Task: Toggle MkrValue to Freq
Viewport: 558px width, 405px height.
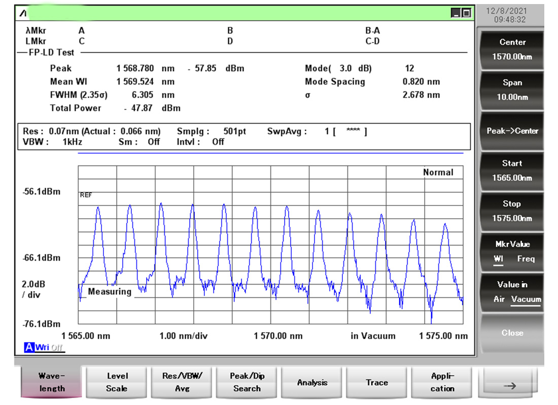Action: (526, 259)
